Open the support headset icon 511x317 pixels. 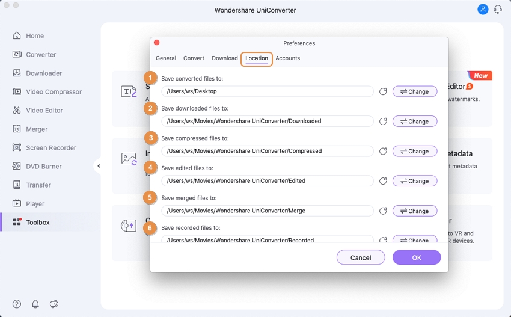point(498,10)
